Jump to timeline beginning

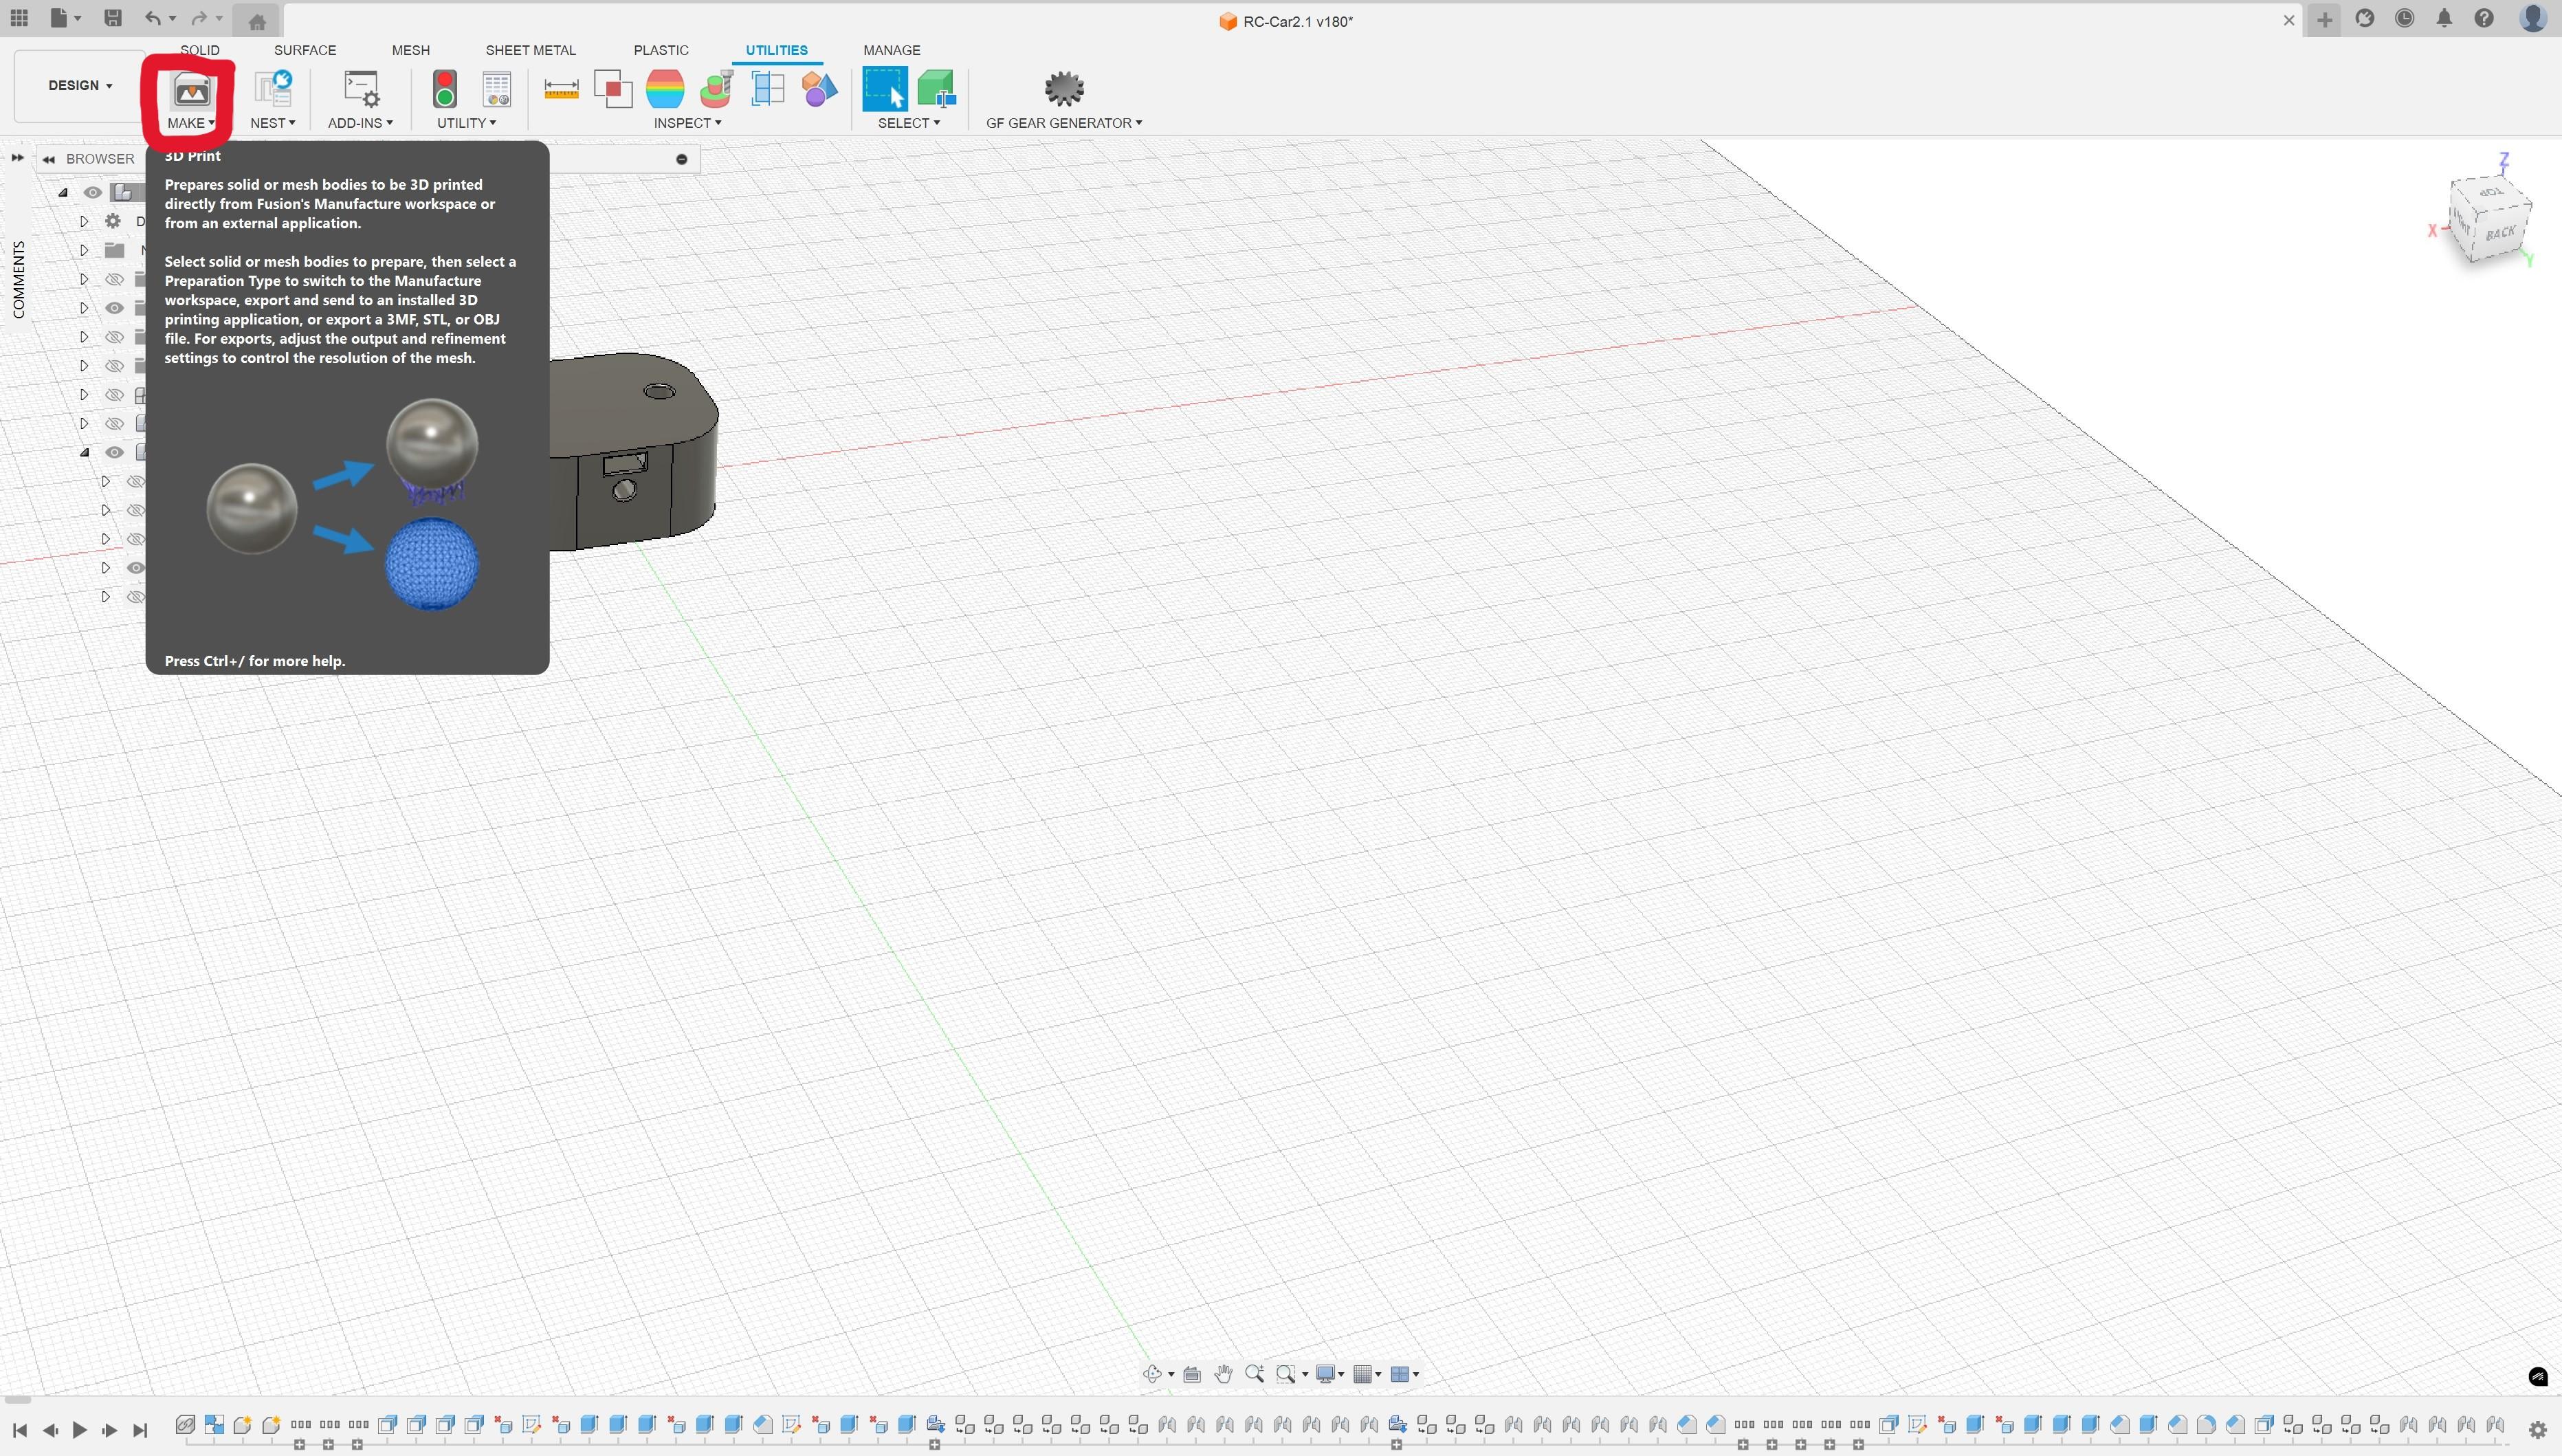click(x=19, y=1430)
